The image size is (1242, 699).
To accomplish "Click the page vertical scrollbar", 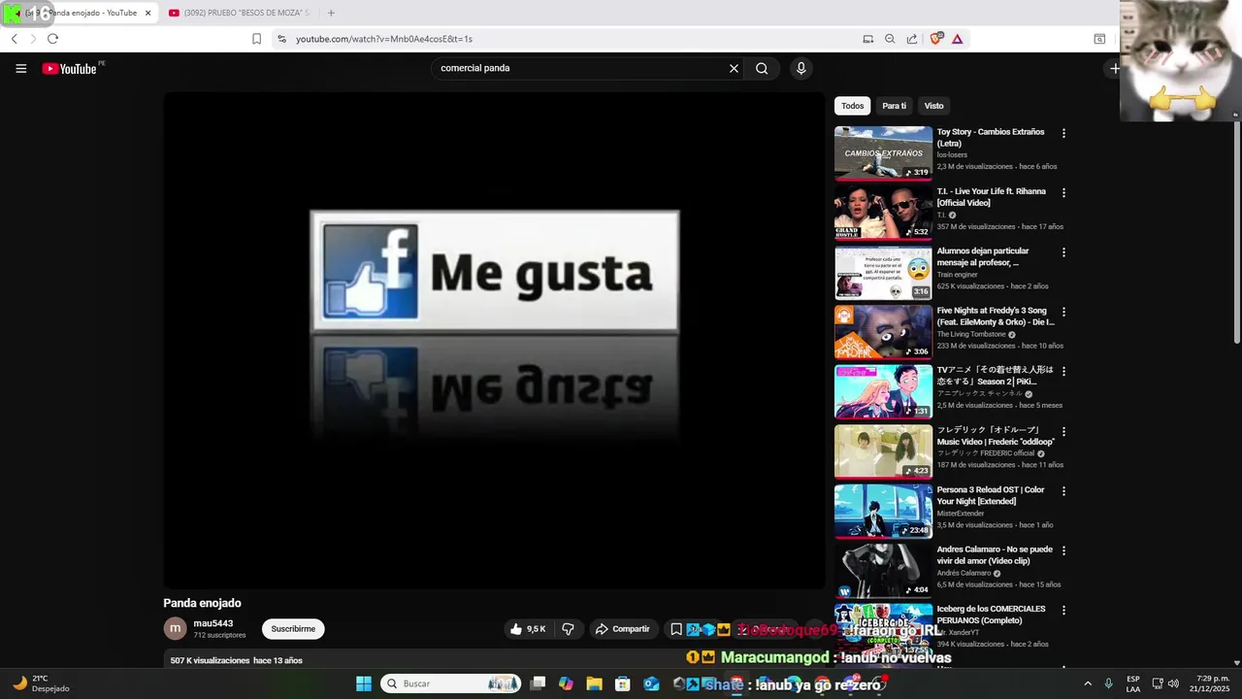I will (x=1236, y=233).
